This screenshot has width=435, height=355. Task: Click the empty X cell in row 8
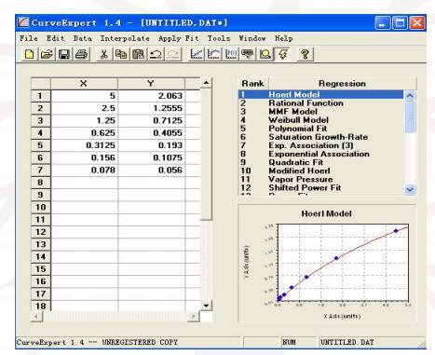pos(84,183)
